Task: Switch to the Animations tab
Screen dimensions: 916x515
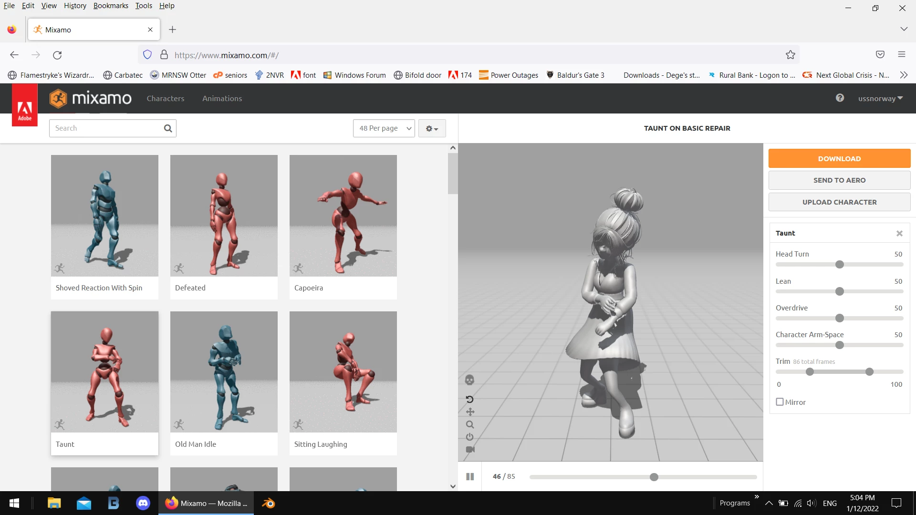Action: 222,99
